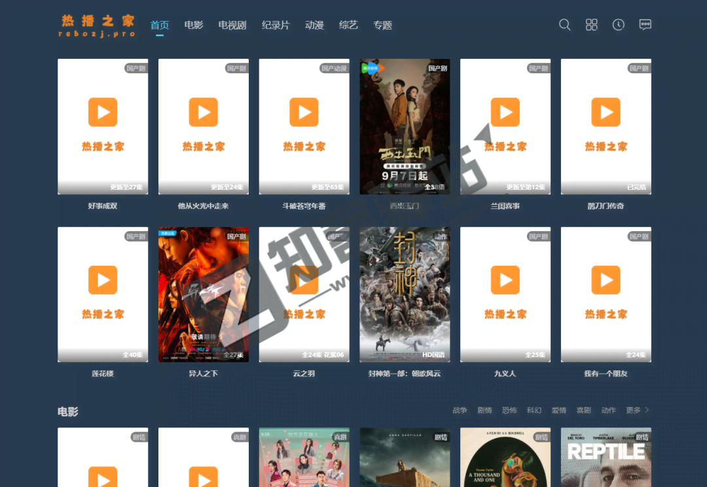707x487 pixels.
Task: Switch to the 电影 tab
Action: (x=194, y=25)
